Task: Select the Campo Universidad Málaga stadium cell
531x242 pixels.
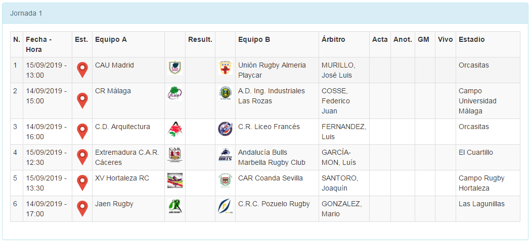Action: pos(477,101)
